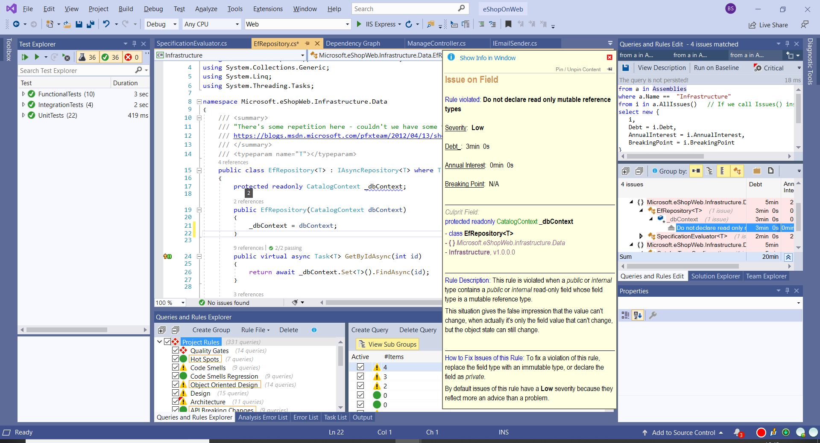The height and width of the screenshot is (443, 820).
Task: Click Properties categorized view icon
Action: click(x=626, y=315)
